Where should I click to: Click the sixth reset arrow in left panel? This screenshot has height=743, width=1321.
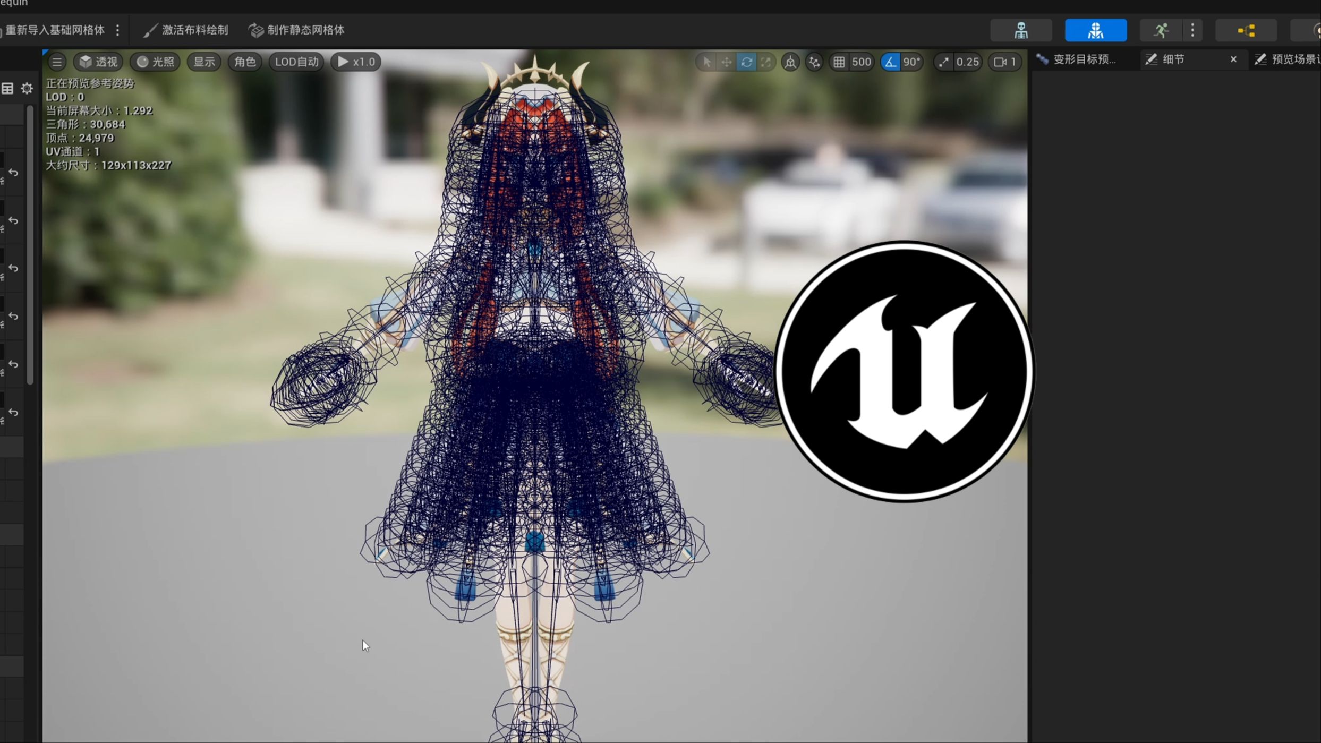(14, 412)
